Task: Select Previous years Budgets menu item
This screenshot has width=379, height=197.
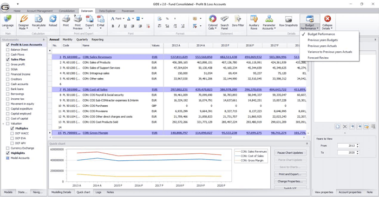Action: (323, 40)
